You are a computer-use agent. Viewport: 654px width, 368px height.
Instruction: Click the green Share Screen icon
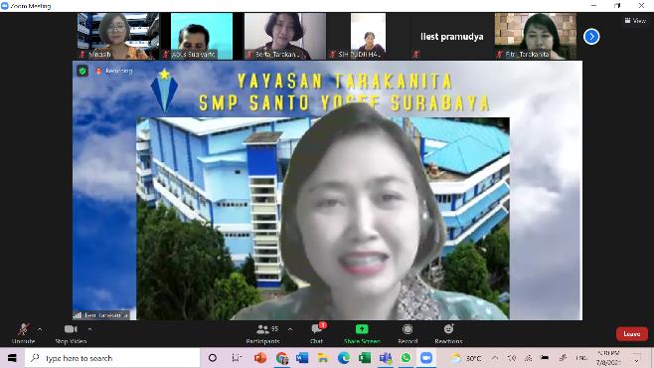point(362,329)
